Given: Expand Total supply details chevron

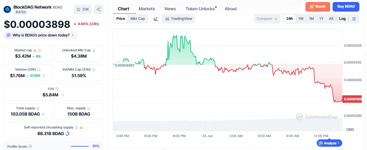Looking at the screenshot, I should pyautogui.click(x=43, y=114).
